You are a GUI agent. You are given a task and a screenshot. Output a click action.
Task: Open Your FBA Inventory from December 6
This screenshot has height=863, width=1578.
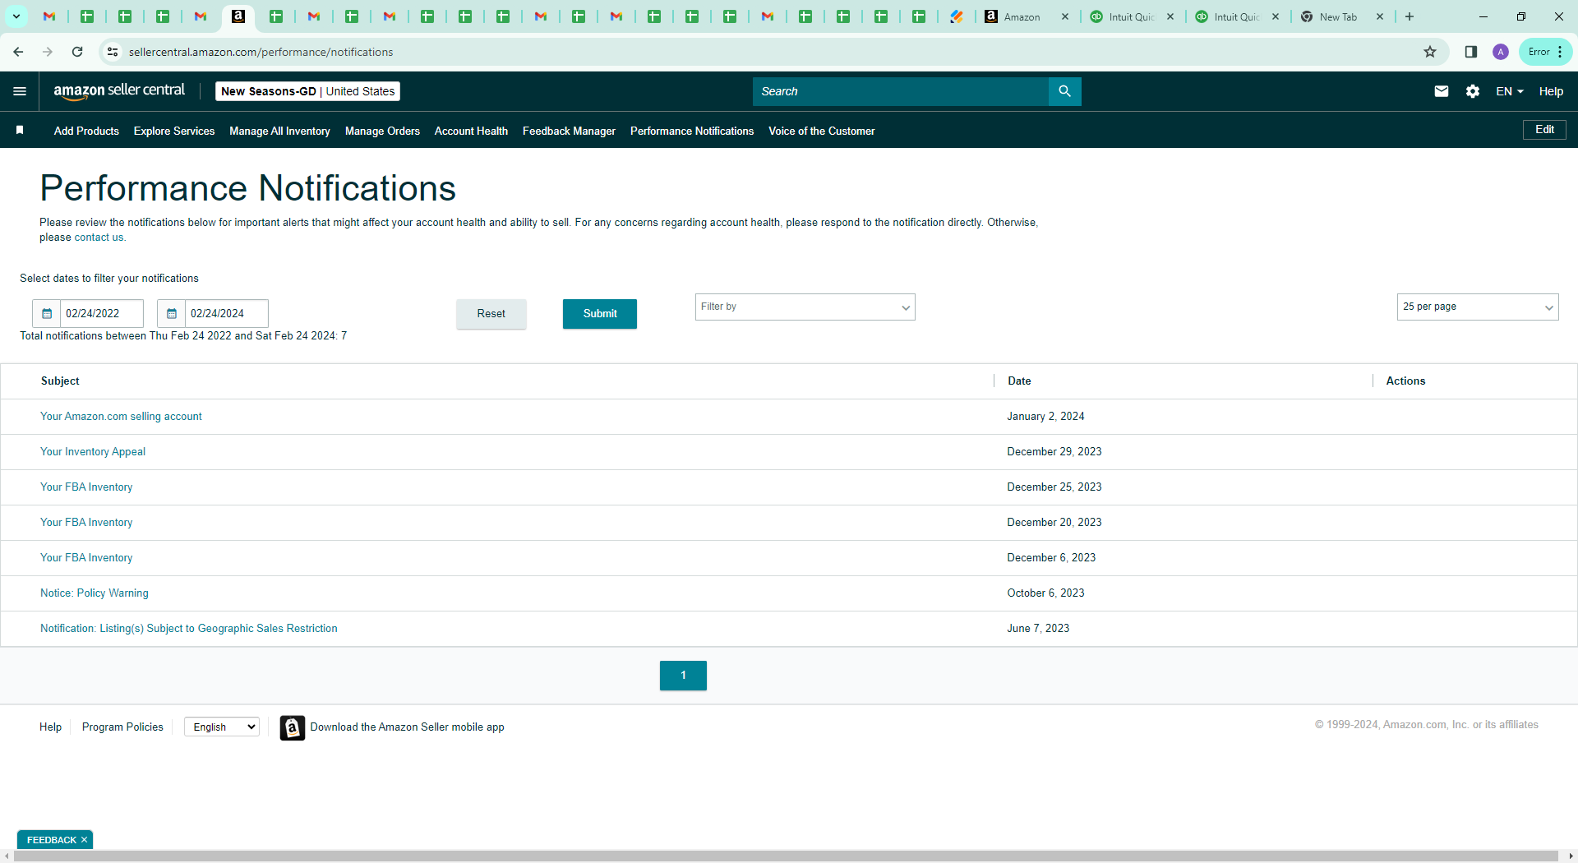tap(86, 558)
